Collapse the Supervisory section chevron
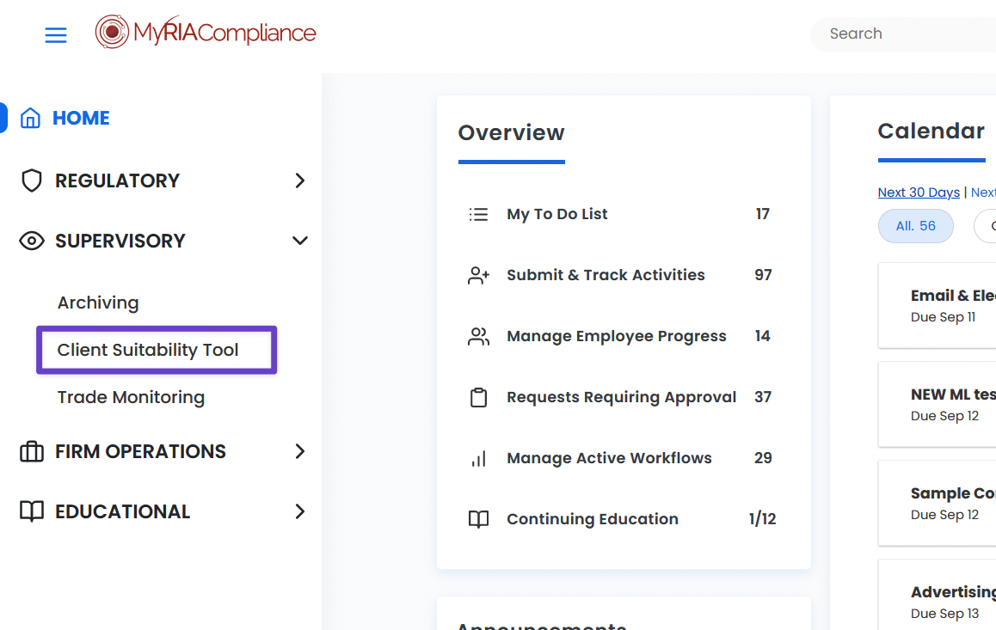 299,241
